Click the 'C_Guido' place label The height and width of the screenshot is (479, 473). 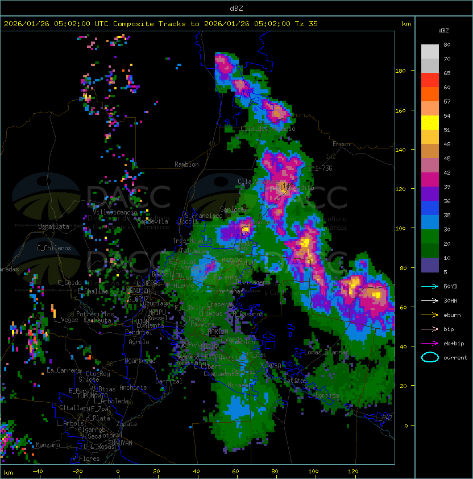[x=69, y=283]
